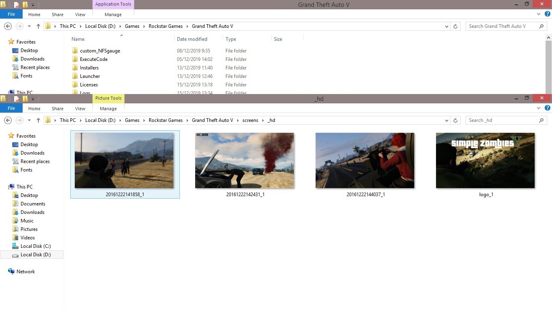The width and height of the screenshot is (552, 310).
Task: Select thumbnail 20161222141858_1
Action: (124, 161)
